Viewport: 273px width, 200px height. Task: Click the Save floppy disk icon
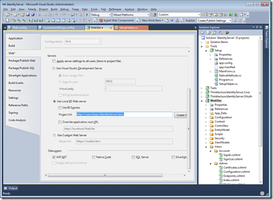coord(28,15)
